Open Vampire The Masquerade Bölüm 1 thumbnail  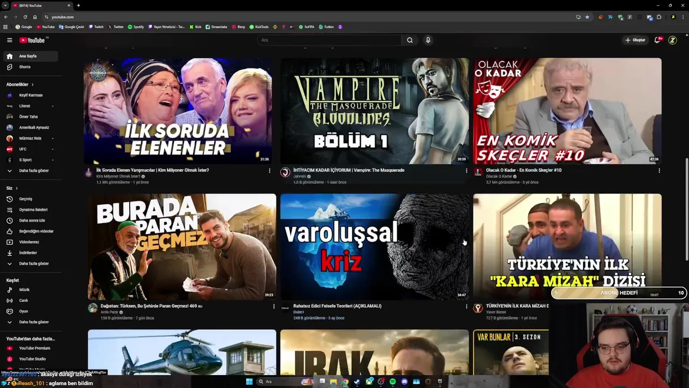[374, 111]
